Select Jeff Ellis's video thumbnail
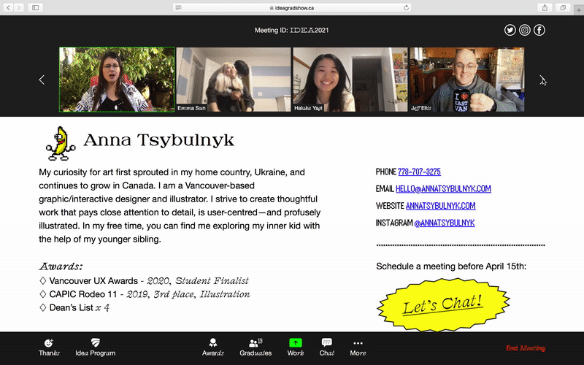This screenshot has height=365, width=584. 467,80
